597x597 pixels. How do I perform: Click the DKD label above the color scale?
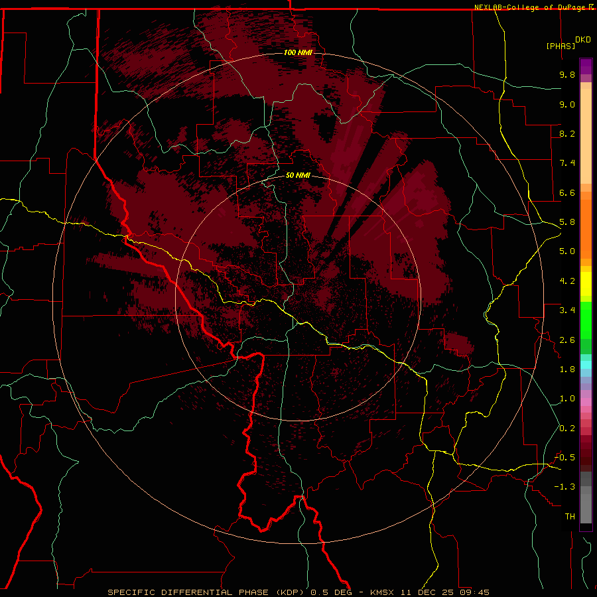(x=583, y=40)
